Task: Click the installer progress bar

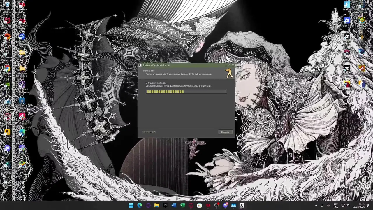Action: coord(186,92)
